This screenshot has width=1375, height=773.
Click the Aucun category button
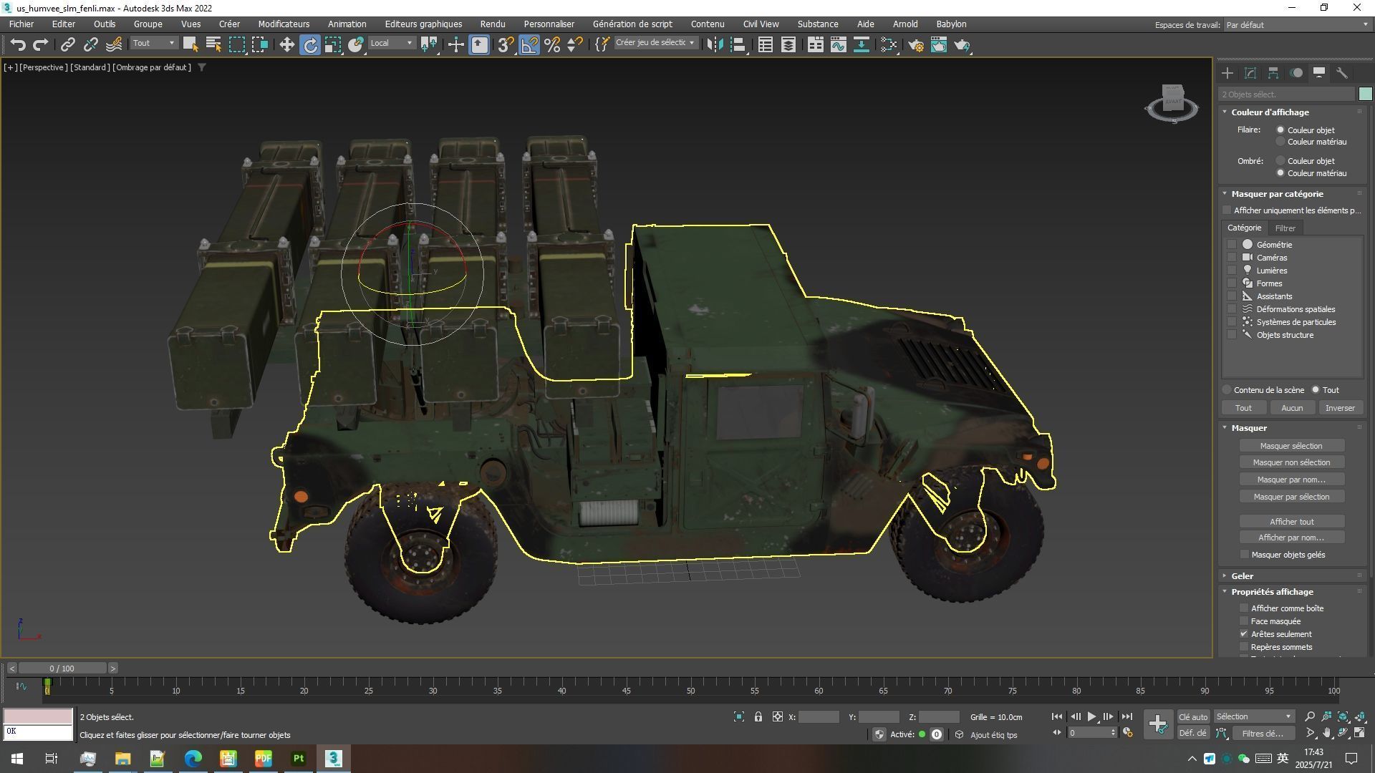point(1291,408)
